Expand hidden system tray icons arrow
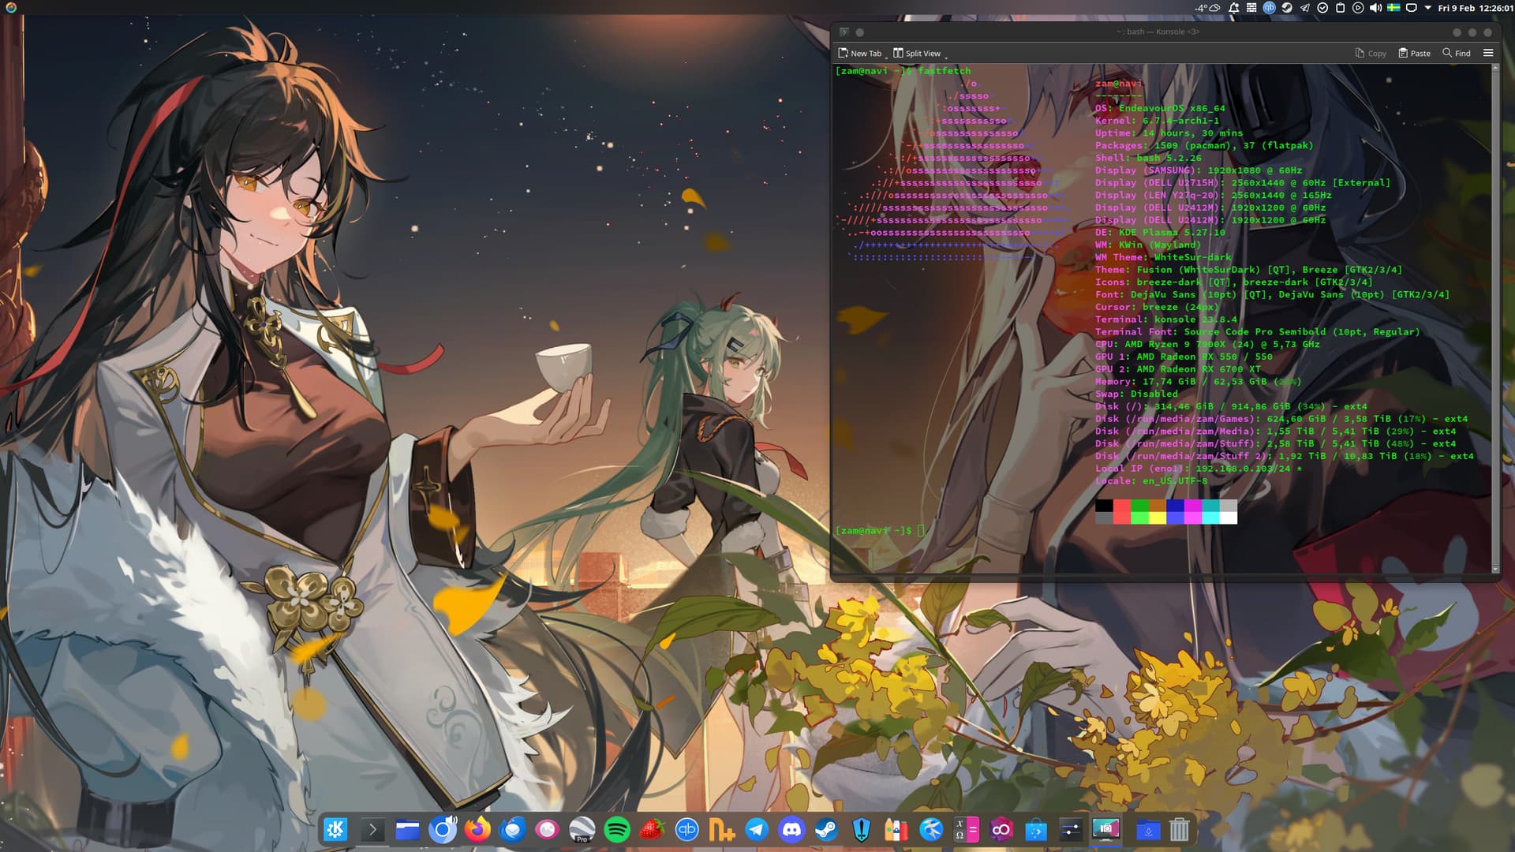This screenshot has width=1515, height=852. tap(1427, 8)
